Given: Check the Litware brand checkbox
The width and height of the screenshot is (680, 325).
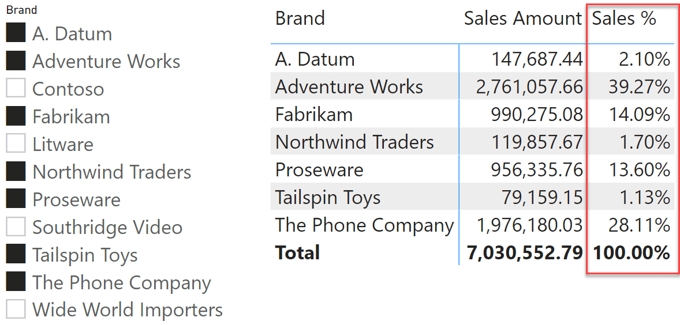Looking at the screenshot, I should 16,144.
